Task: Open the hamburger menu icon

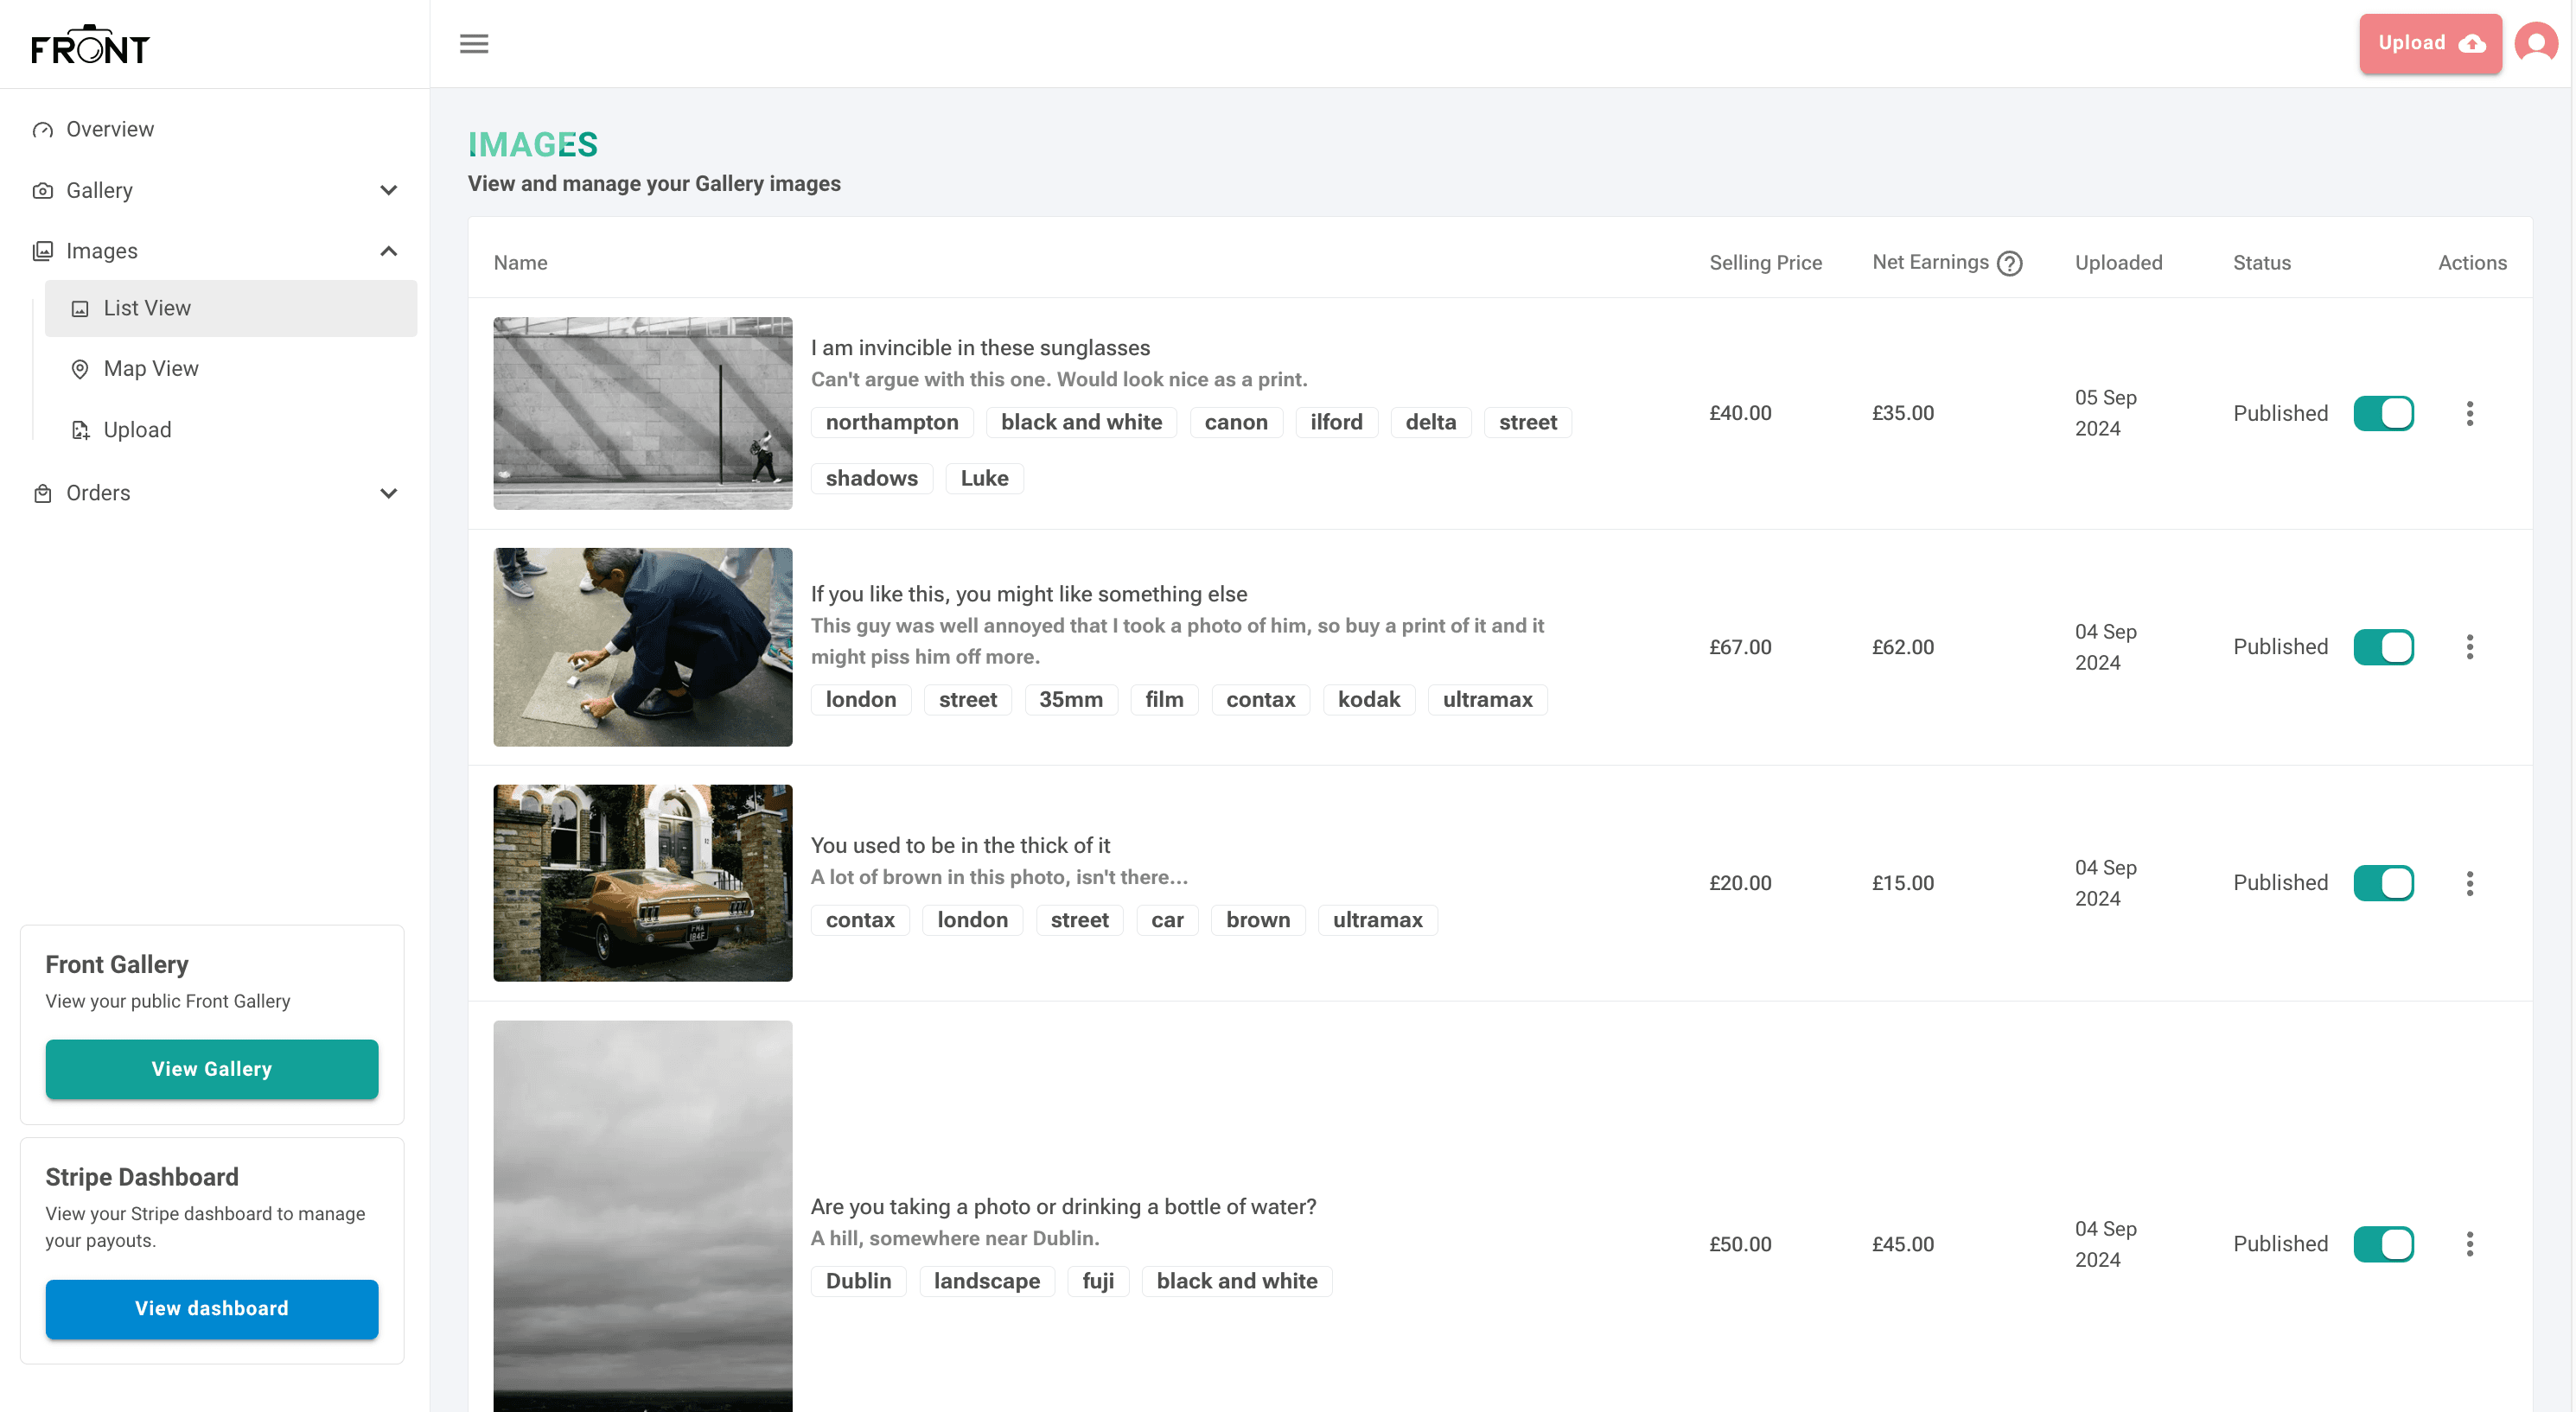Action: (x=474, y=44)
